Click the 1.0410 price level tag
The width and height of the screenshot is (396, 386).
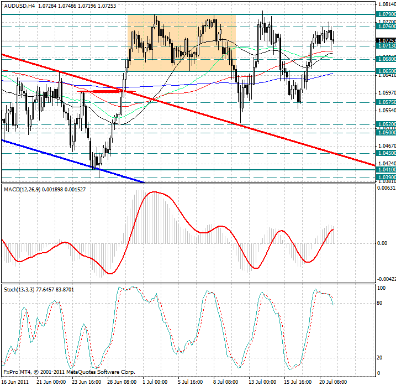point(386,169)
